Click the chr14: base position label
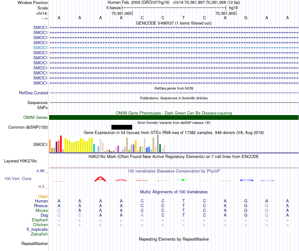The width and height of the screenshot is (299, 251). pos(42,13)
